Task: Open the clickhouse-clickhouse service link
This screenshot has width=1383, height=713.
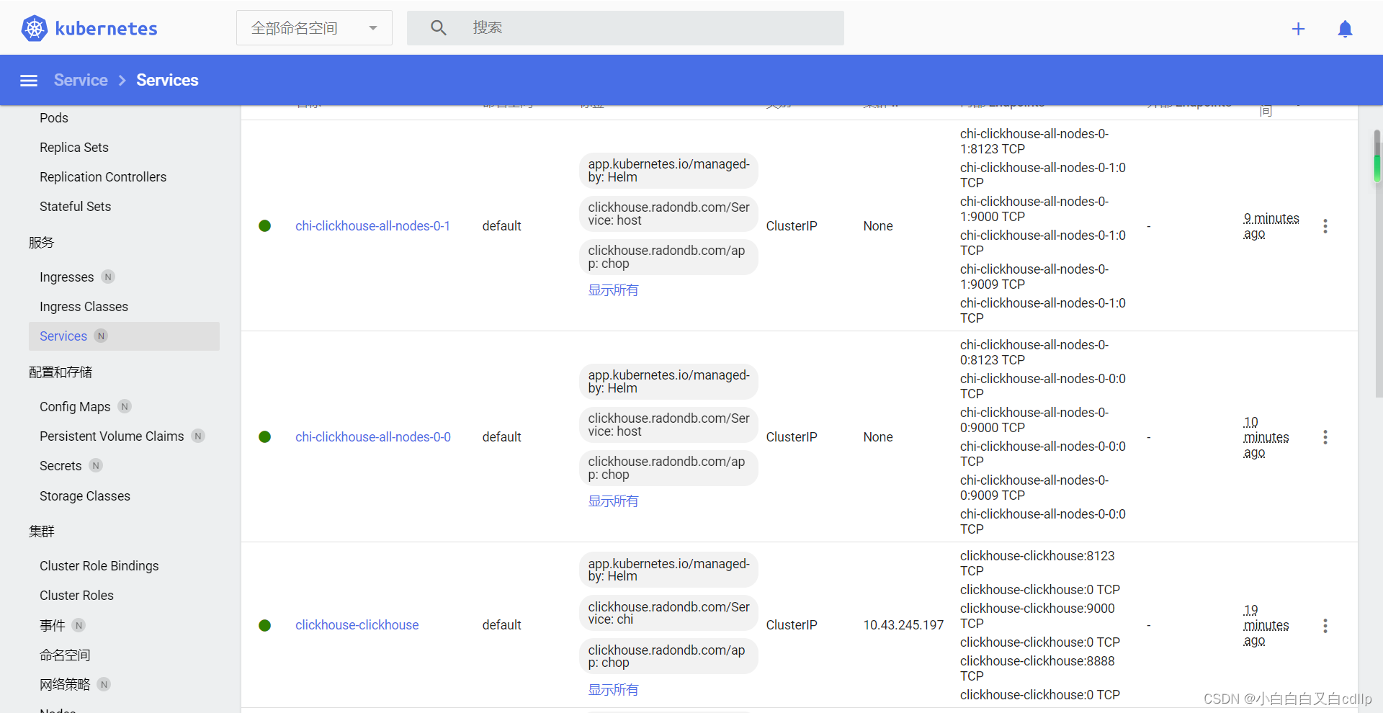Action: coord(357,625)
